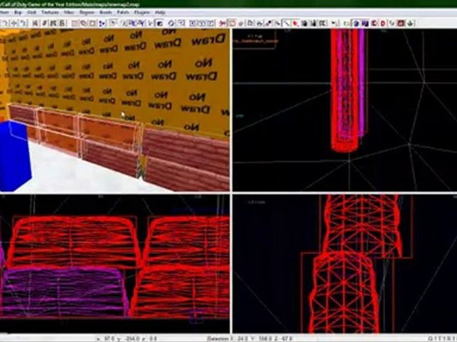Open the Plugins menu

click(x=142, y=12)
